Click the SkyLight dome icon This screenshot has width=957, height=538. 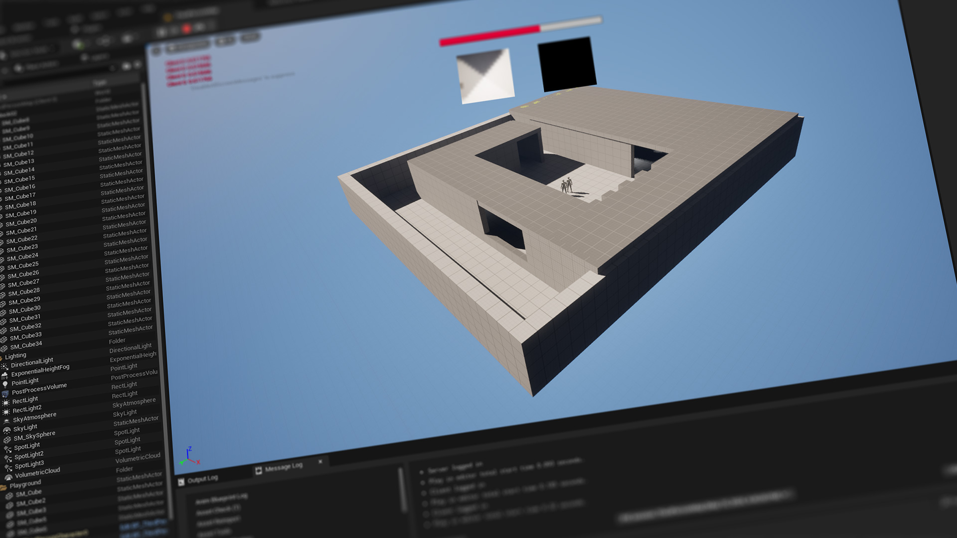click(x=7, y=430)
